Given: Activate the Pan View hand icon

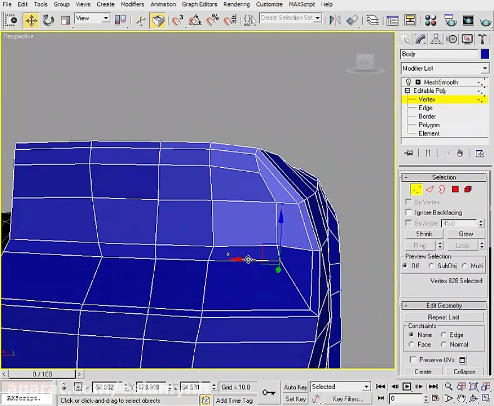Looking at the screenshot, I should [462, 398].
